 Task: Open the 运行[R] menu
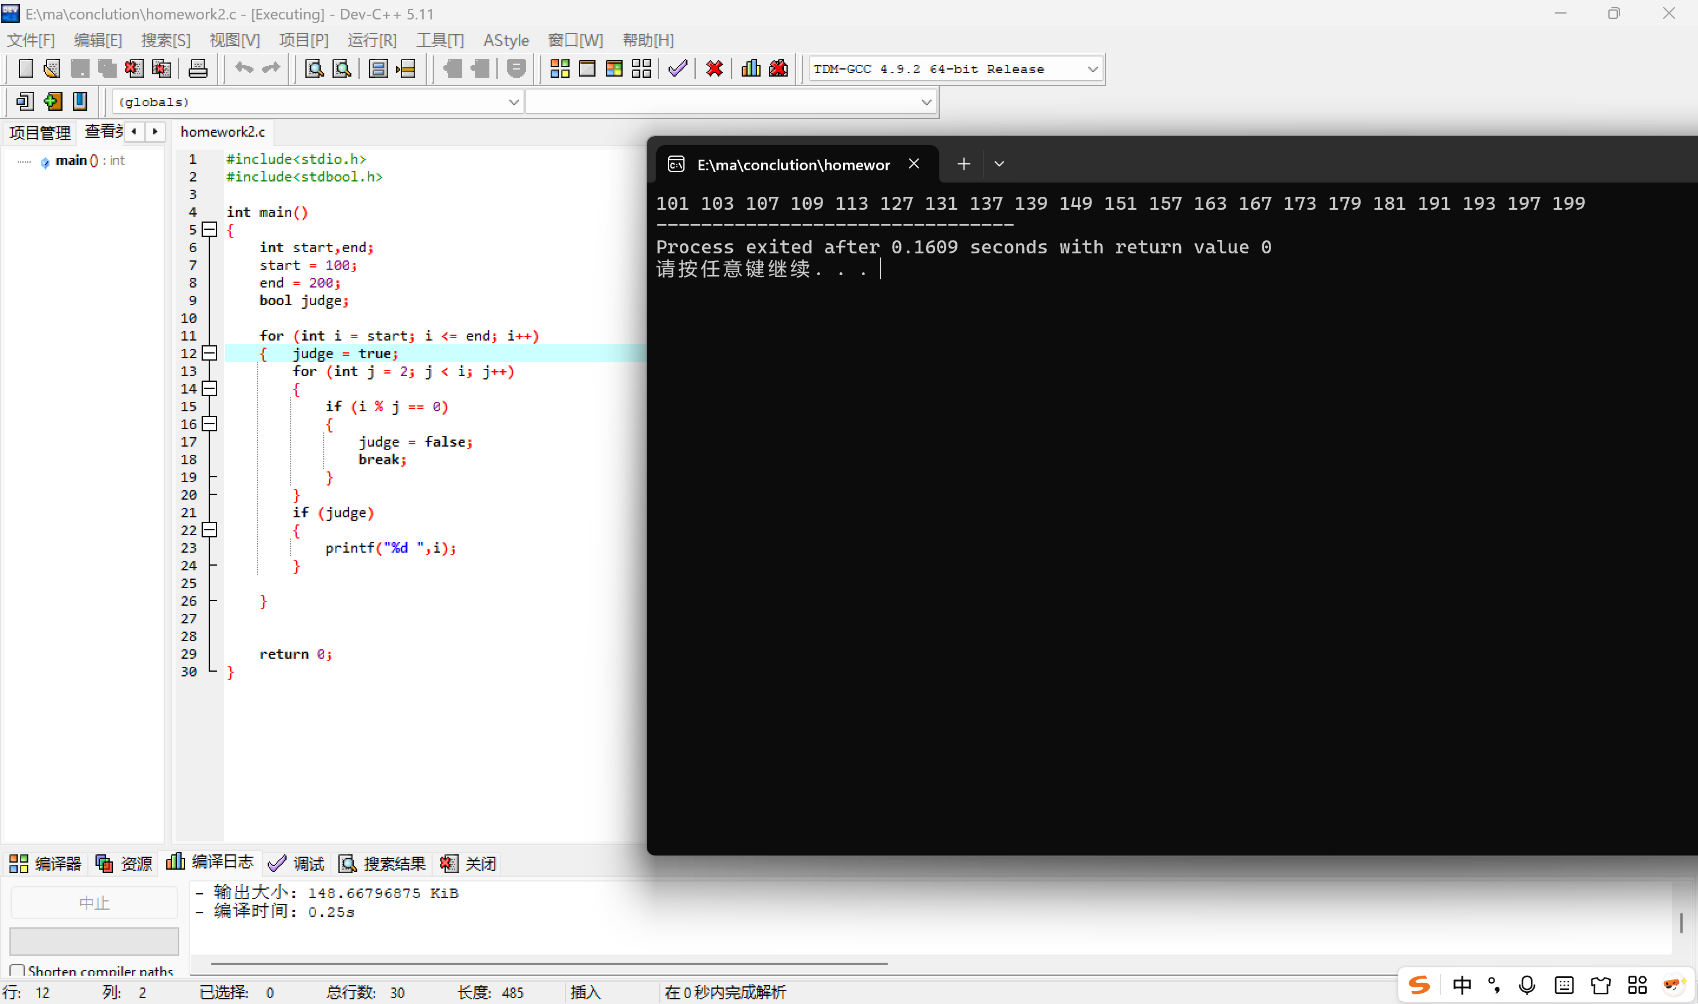coord(371,40)
